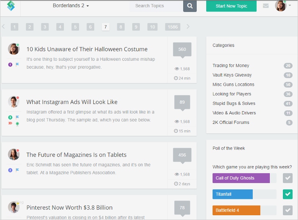
Task: Click 2 days clock on Magazines topic
Action: [x=176, y=183]
